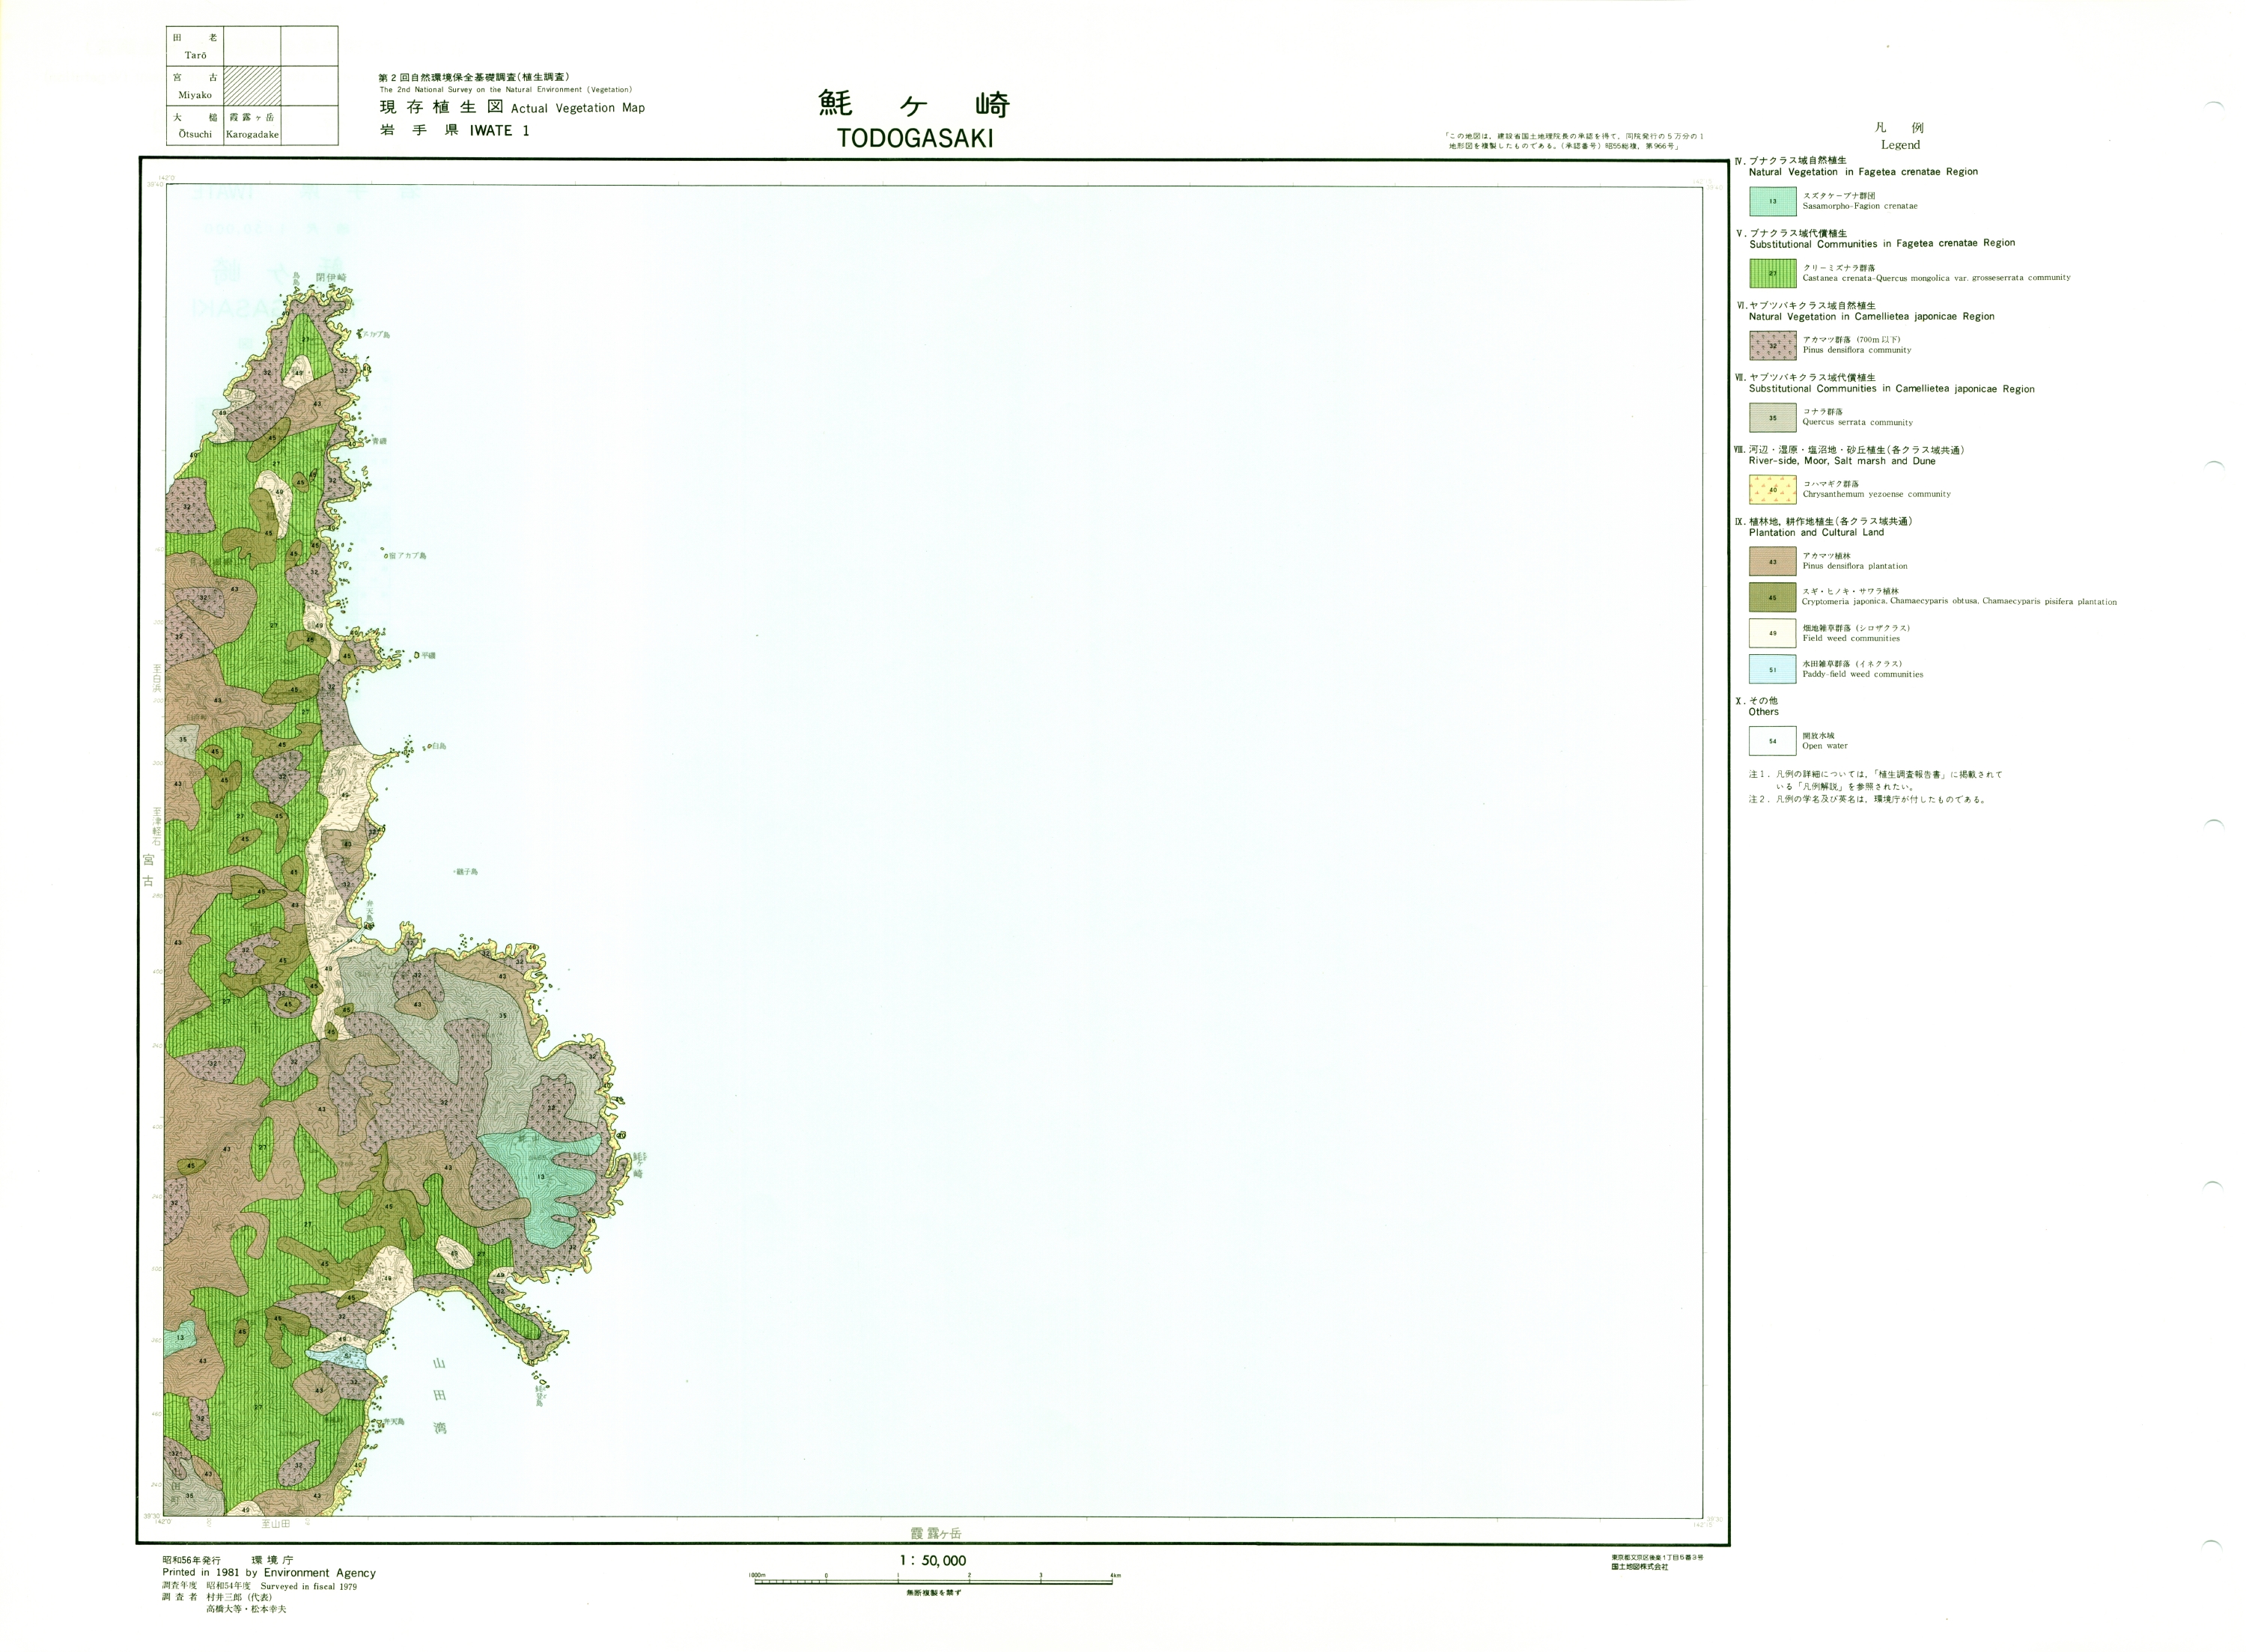Click 'Natural Vegetation in Fagetea crenatae Region' heading
Image resolution: width=2246 pixels, height=1652 pixels.
click(1863, 172)
